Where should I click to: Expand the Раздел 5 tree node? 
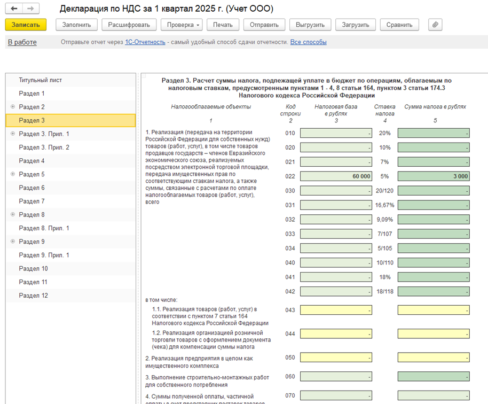tap(13, 174)
